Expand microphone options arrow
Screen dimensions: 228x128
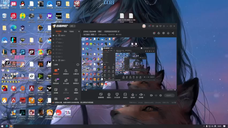click(x=136, y=95)
